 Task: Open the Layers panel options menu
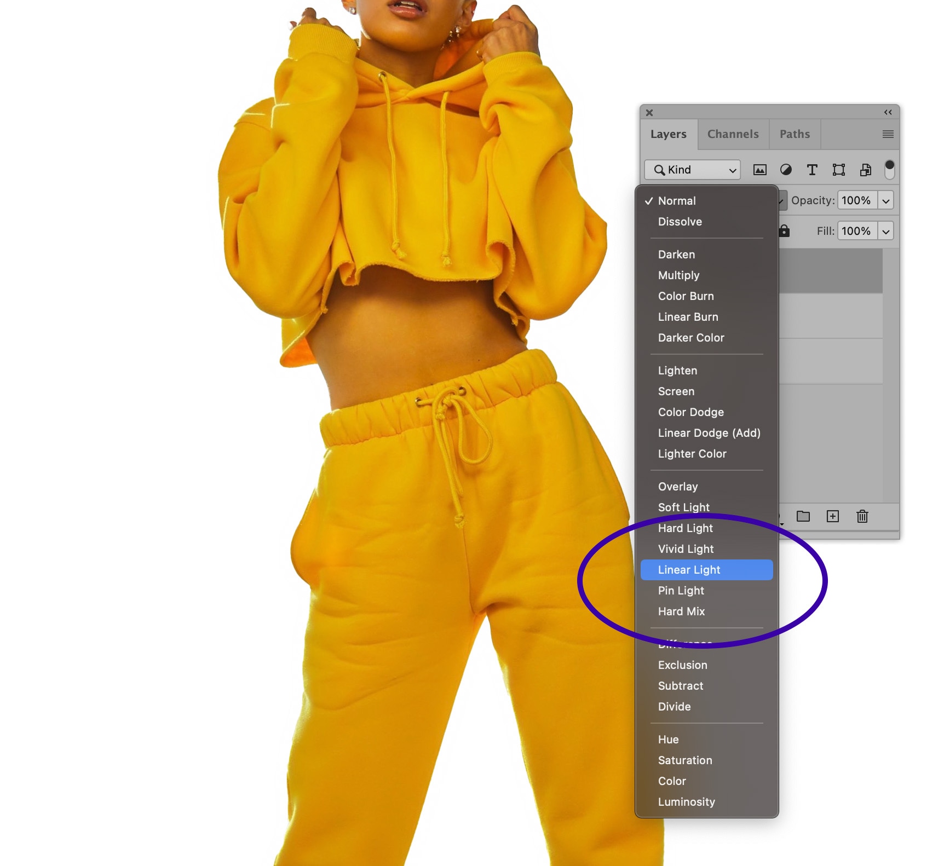coord(888,134)
